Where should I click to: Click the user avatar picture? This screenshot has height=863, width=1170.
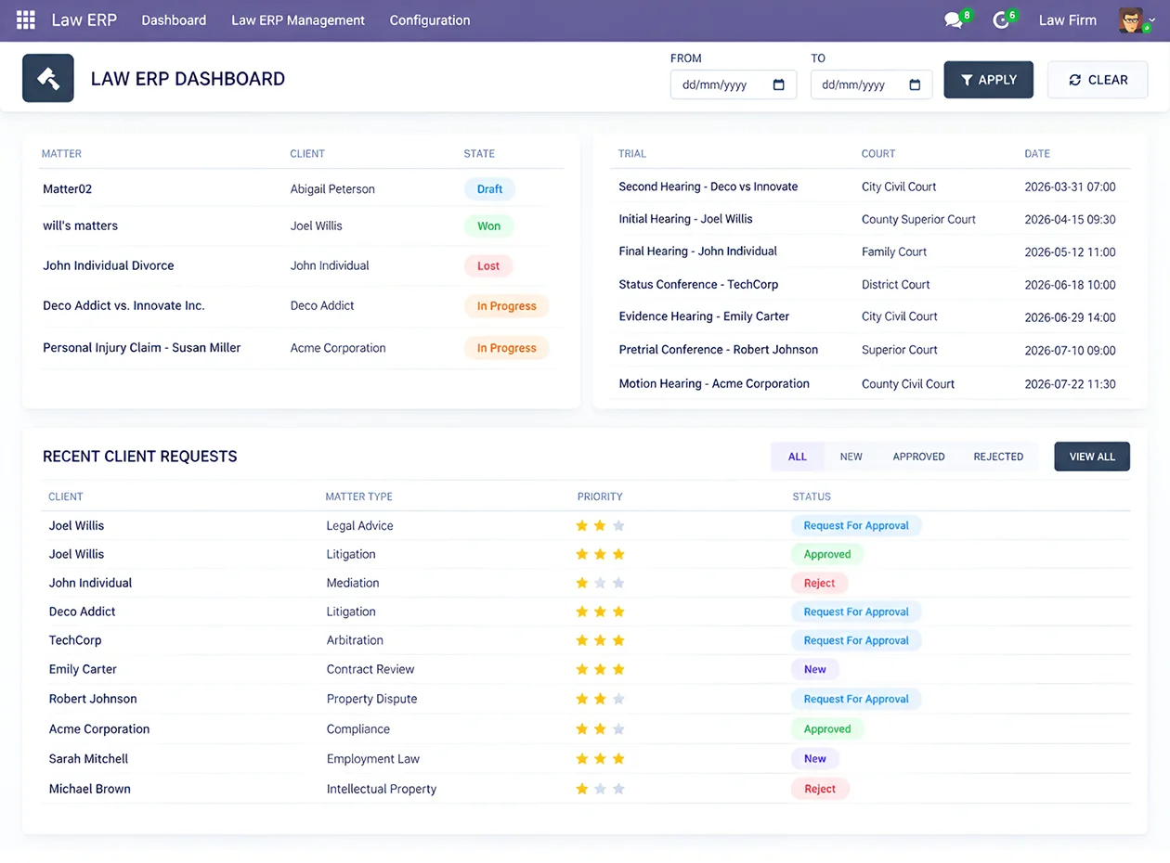[1131, 20]
